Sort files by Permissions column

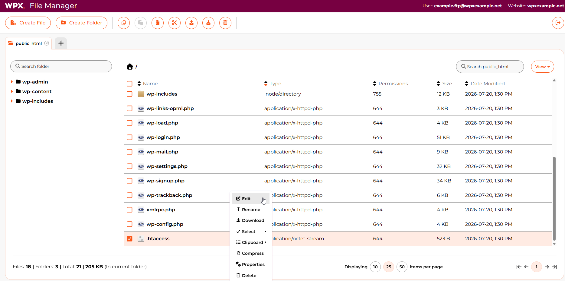click(x=390, y=84)
